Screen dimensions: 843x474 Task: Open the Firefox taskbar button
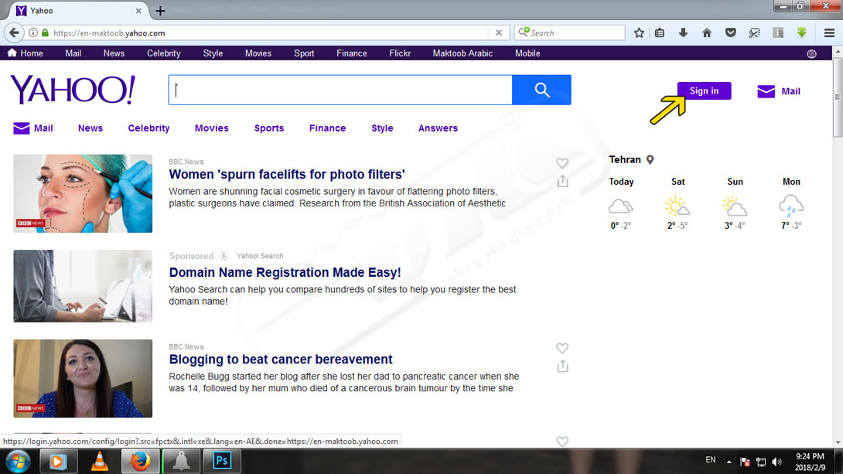[140, 461]
